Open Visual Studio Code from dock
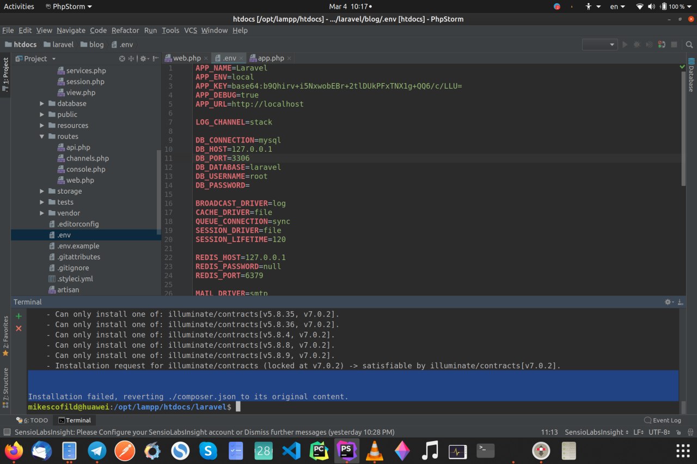697x464 pixels. coord(291,450)
